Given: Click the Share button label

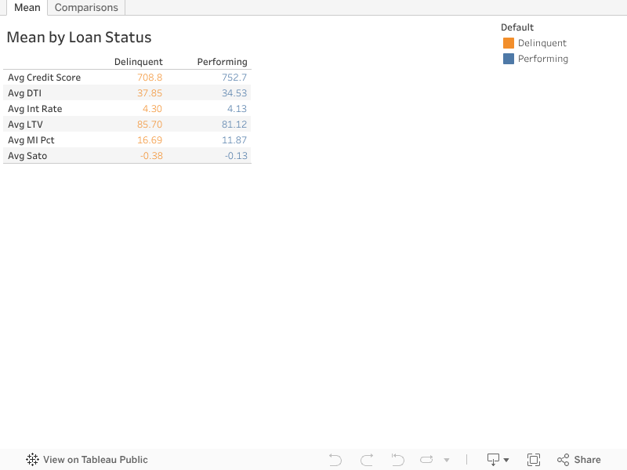Looking at the screenshot, I should click(x=587, y=460).
